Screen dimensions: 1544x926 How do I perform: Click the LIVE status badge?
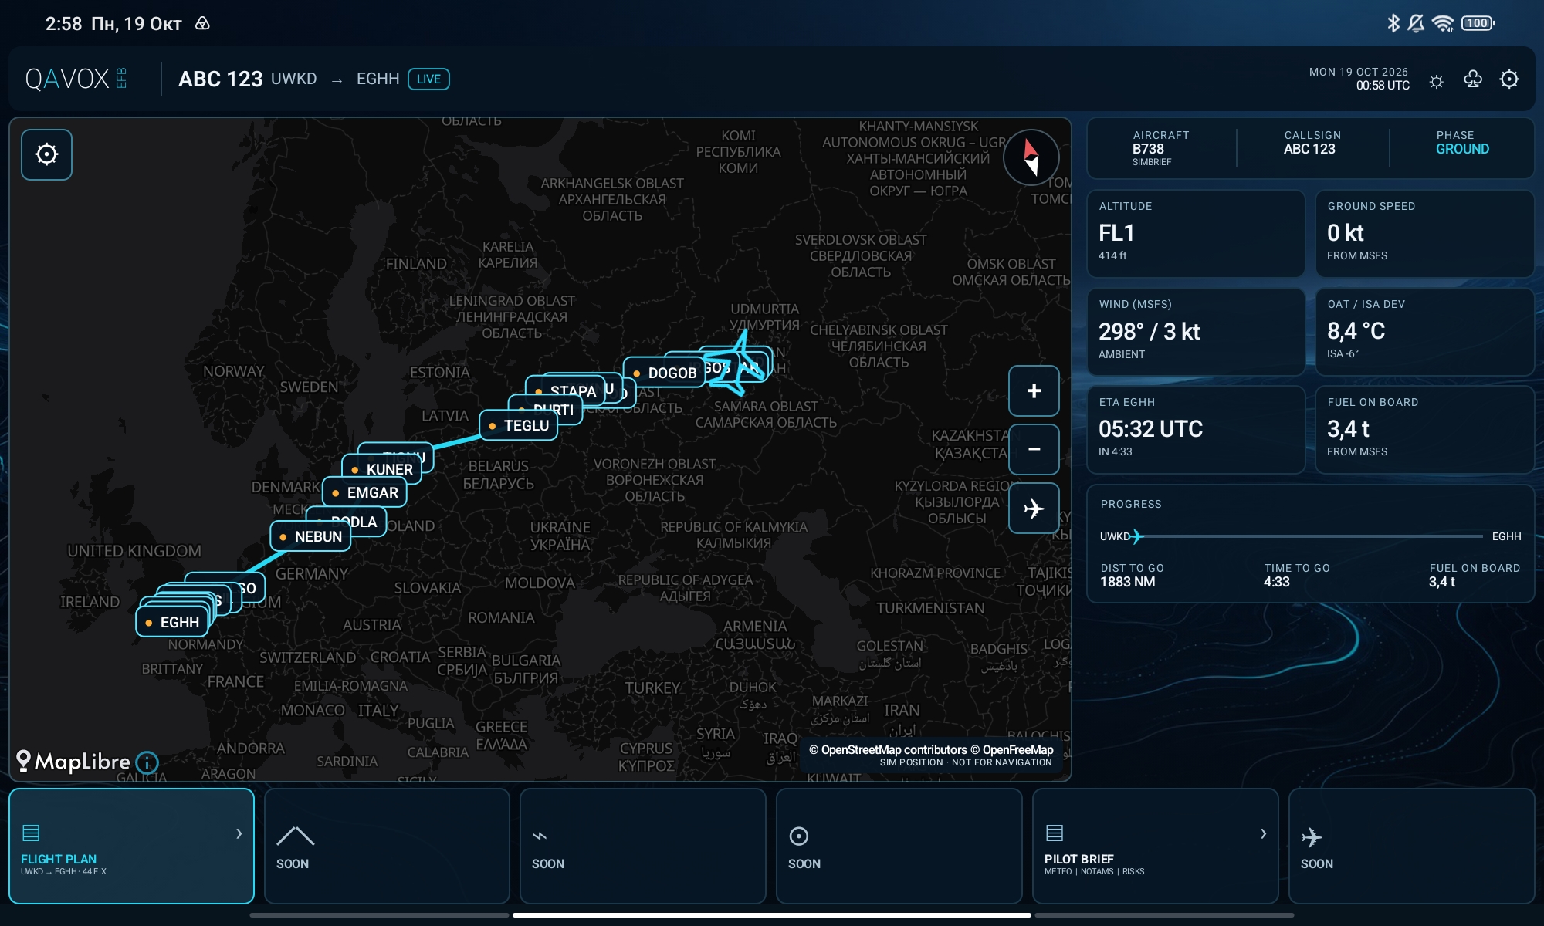428,79
